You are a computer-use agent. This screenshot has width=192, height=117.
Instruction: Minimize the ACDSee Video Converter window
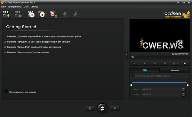tap(178, 3)
